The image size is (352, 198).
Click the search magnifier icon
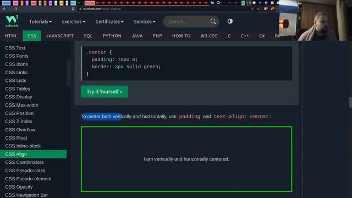click(x=213, y=21)
